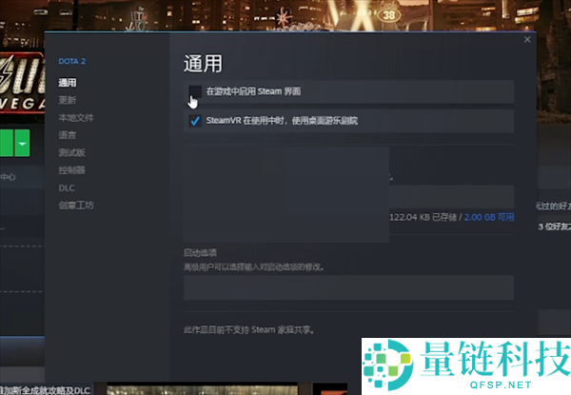Select 通用 in the properties sidebar
571x395 pixels.
click(67, 83)
